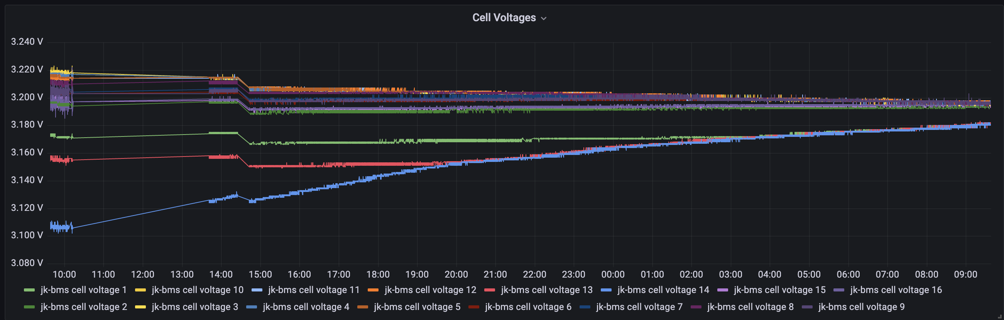Click the panel resize handle in bottom-right corner
The height and width of the screenshot is (320, 1004).
coord(1000,317)
